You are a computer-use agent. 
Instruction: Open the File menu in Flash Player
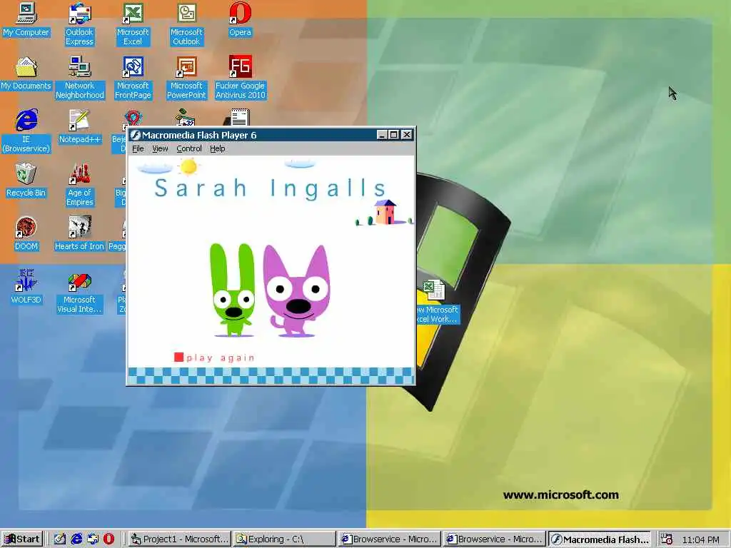pyautogui.click(x=138, y=148)
